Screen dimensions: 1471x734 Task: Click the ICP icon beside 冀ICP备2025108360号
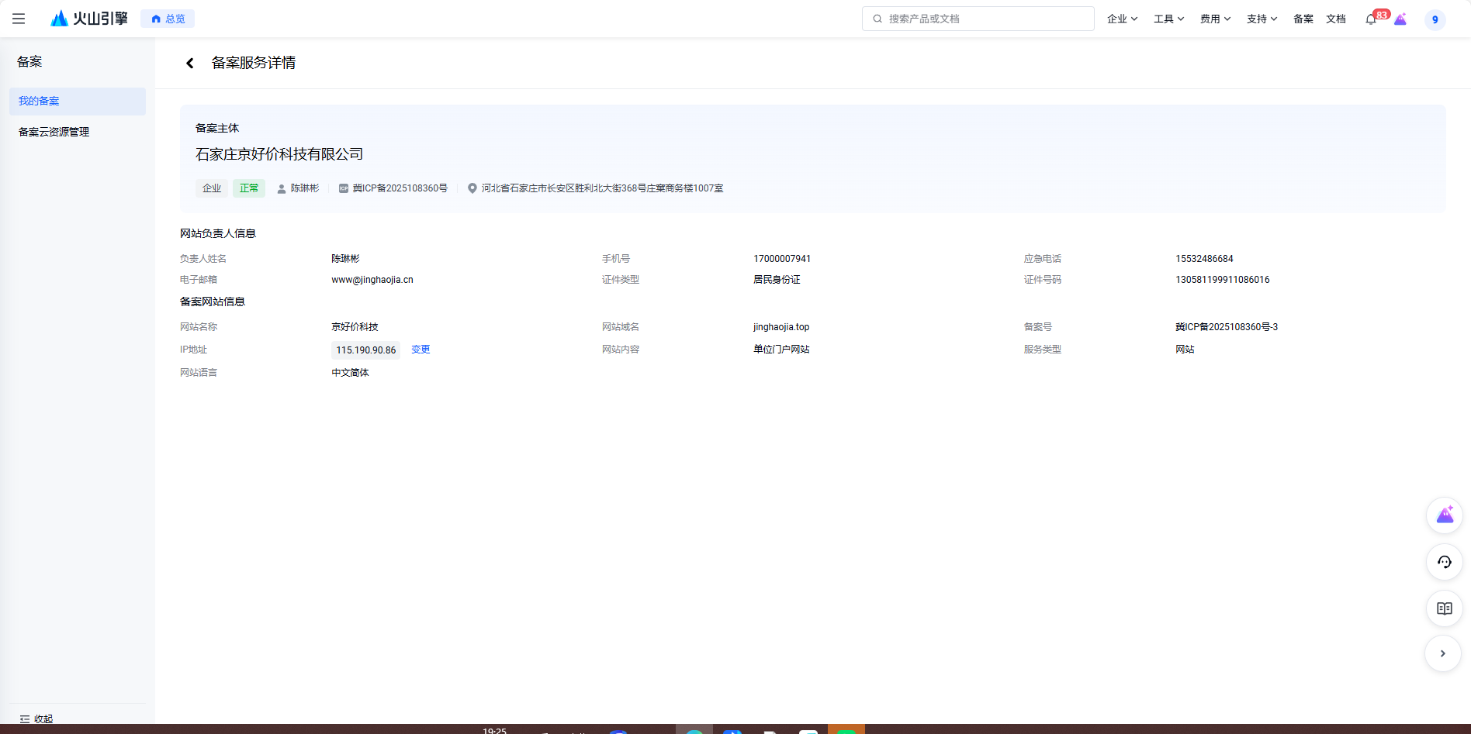343,188
